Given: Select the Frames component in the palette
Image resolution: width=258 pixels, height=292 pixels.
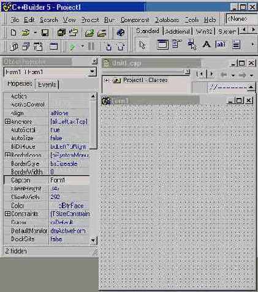Looking at the screenshot, I should coord(162,45).
